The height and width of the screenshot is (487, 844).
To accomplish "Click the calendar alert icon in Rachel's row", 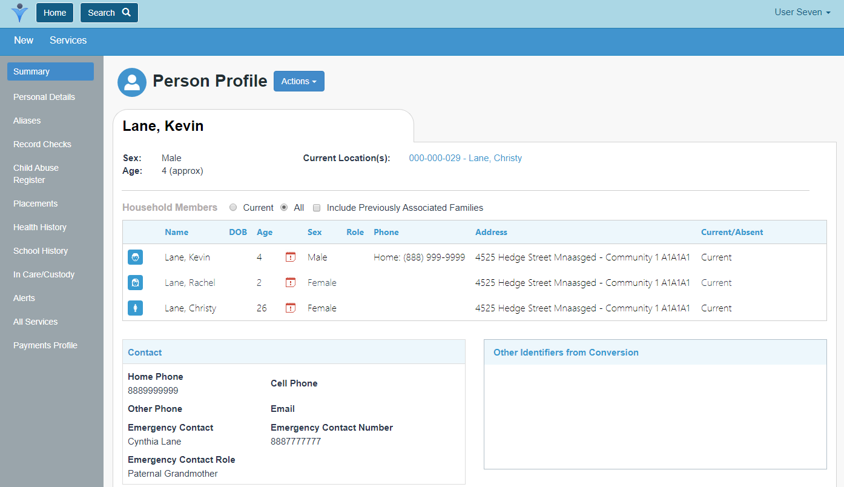I will click(x=291, y=283).
